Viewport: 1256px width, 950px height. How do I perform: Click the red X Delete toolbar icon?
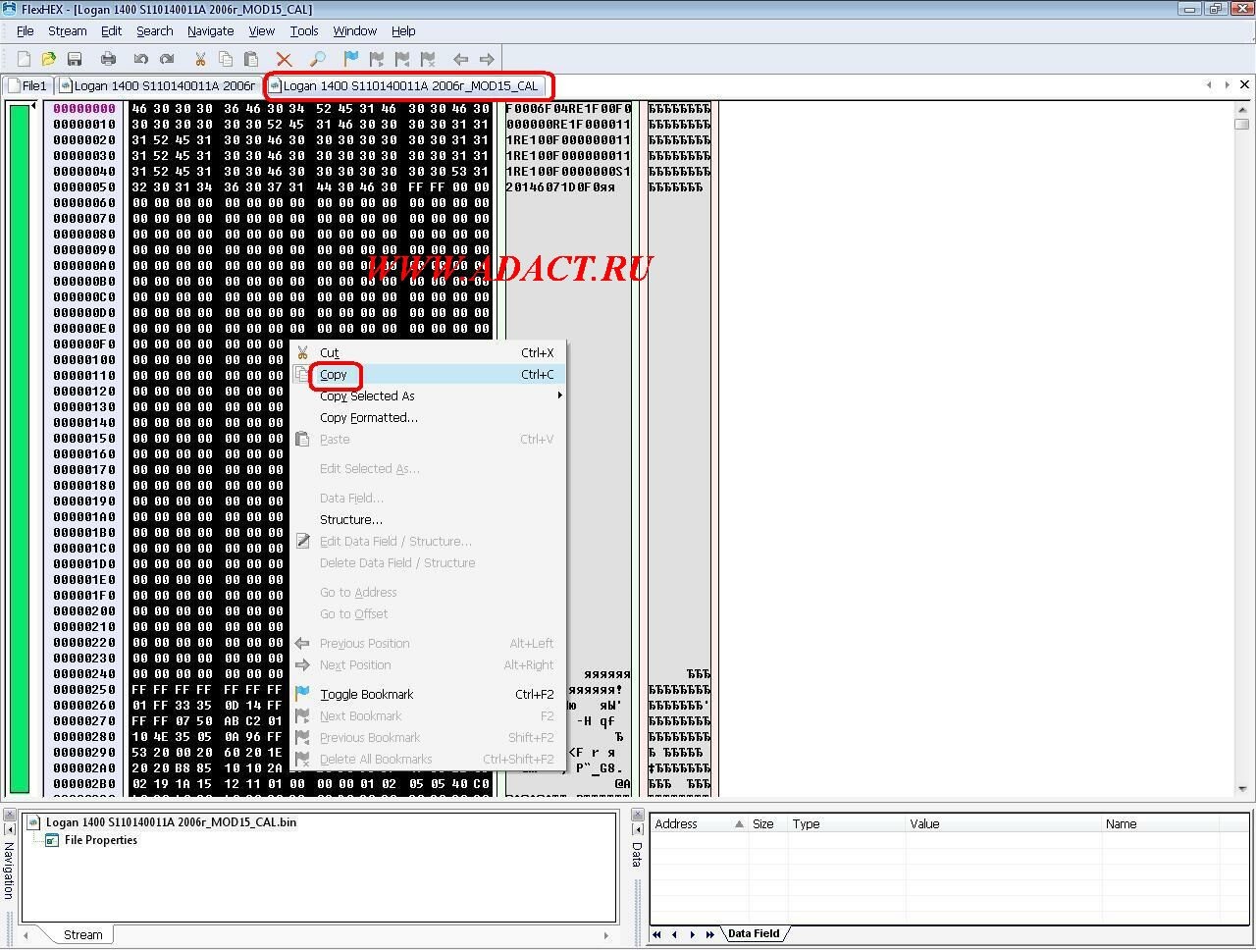tap(285, 59)
